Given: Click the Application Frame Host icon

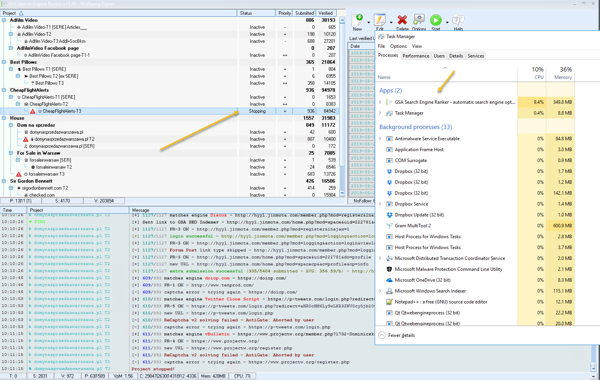Looking at the screenshot, I should coord(389,150).
